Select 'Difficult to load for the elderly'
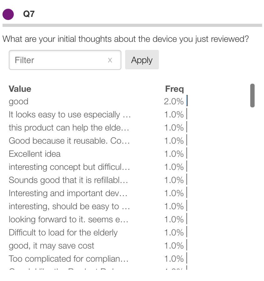The width and height of the screenshot is (264, 281). pos(63,233)
